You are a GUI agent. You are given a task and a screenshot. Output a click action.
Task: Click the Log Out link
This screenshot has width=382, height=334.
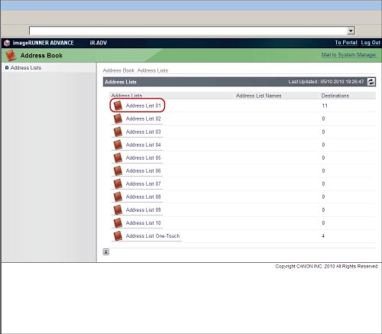click(371, 43)
